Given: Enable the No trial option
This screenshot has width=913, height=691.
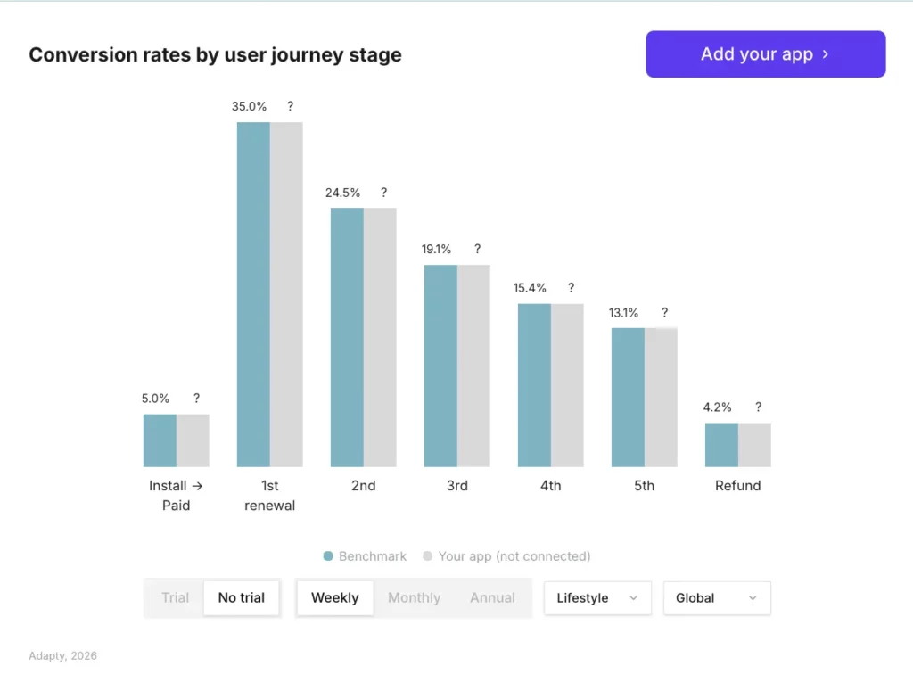Looking at the screenshot, I should (x=241, y=598).
